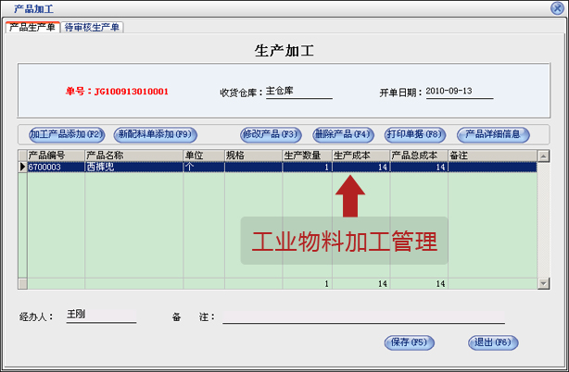Click the 加工产品添加(F2) button
The image size is (569, 372).
66,134
